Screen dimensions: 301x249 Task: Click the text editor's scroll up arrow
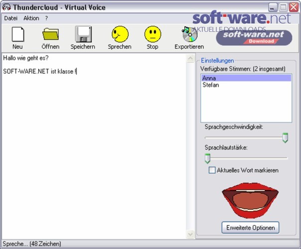click(190, 58)
